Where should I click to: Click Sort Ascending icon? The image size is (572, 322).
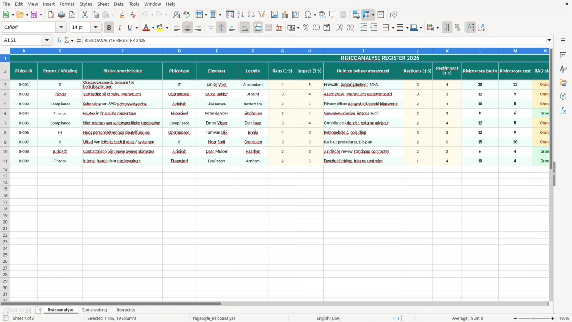click(x=241, y=15)
